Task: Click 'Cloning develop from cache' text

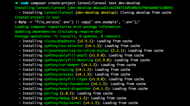Action: (x=146, y=13)
